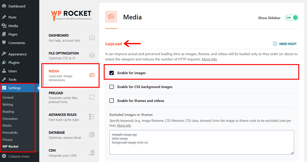Click the Database stack icon
307x162 pixels.
pos(92,135)
